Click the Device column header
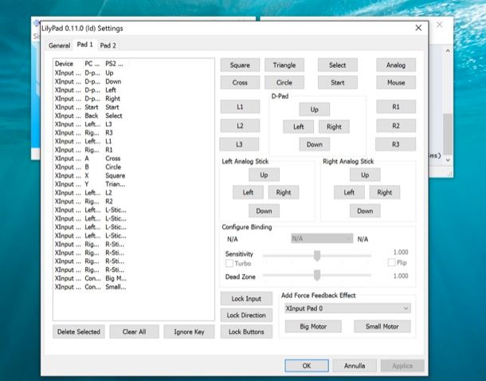 coord(65,64)
